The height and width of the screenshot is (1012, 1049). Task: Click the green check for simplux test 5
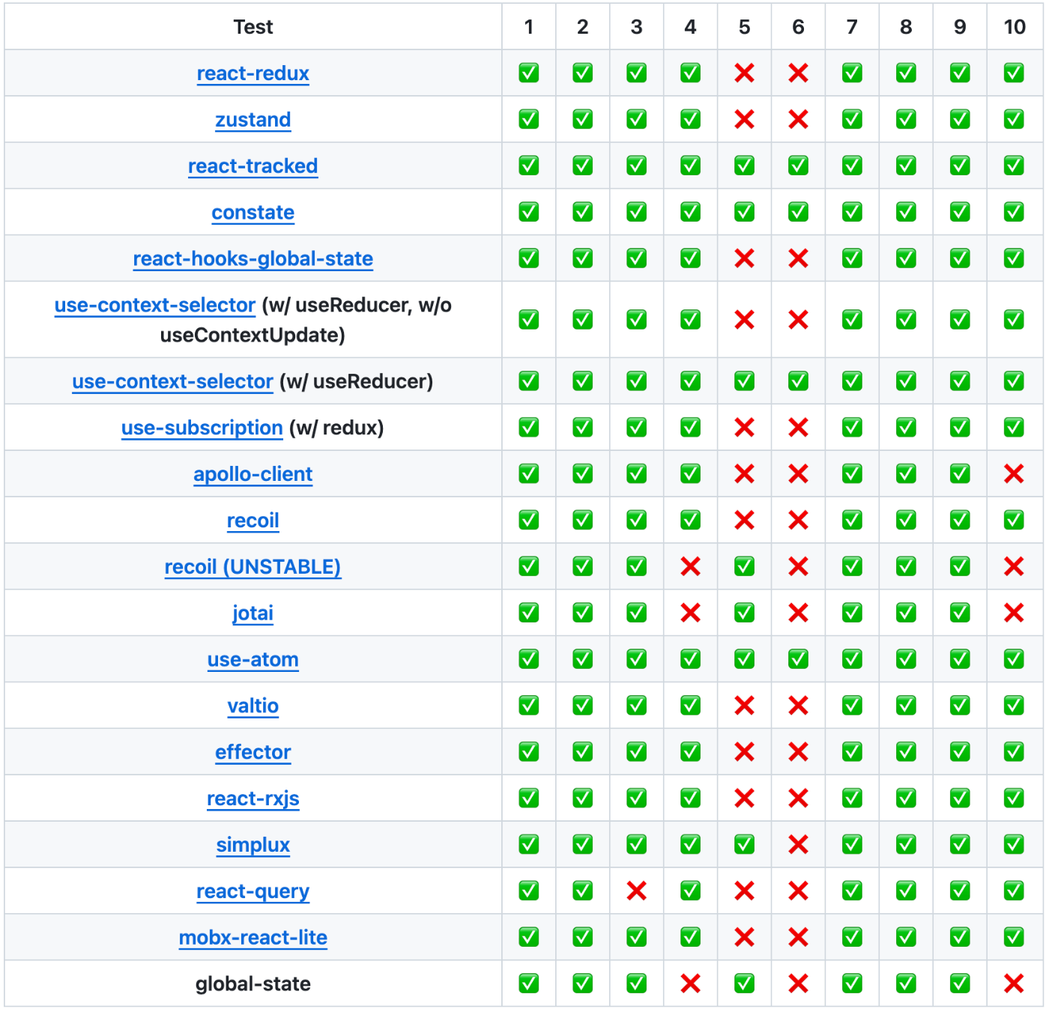pyautogui.click(x=744, y=845)
